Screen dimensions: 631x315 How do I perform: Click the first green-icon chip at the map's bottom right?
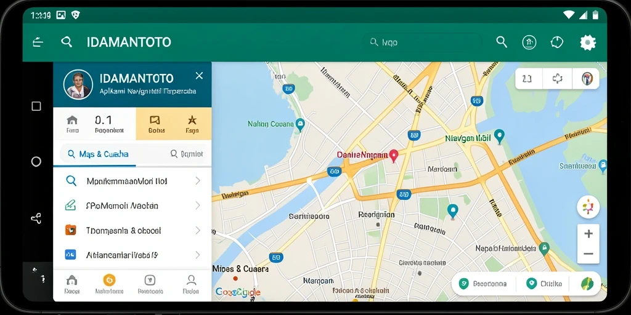click(484, 284)
